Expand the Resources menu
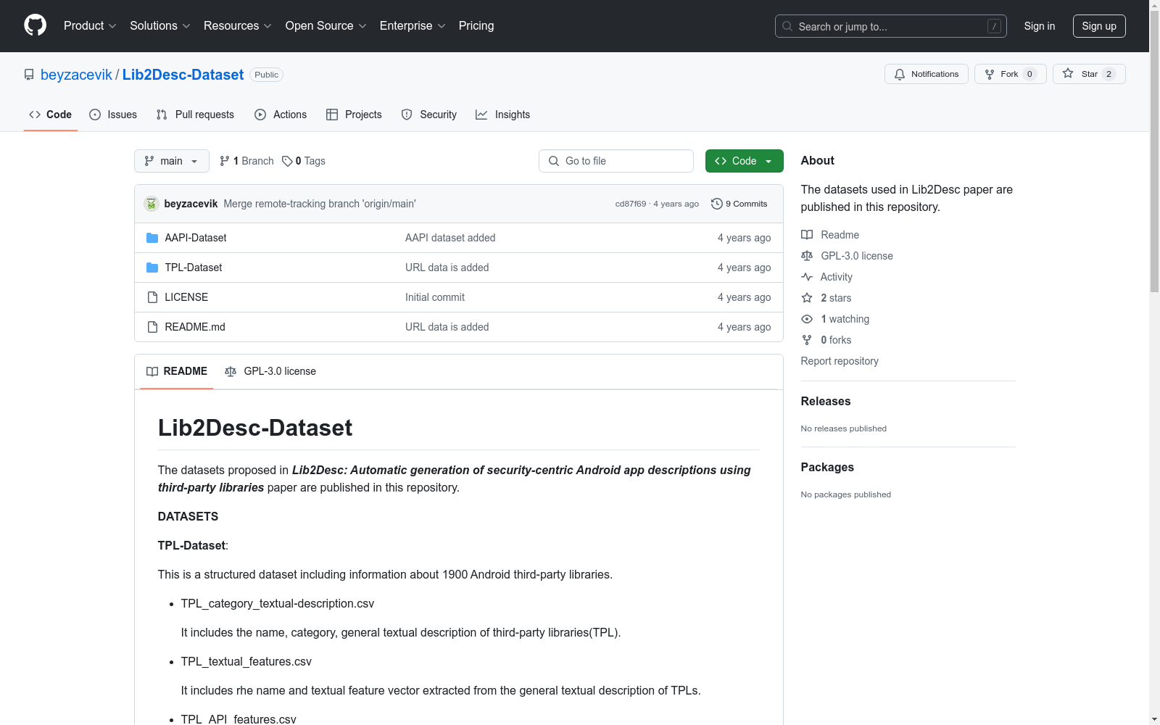This screenshot has height=725, width=1160. tap(238, 26)
